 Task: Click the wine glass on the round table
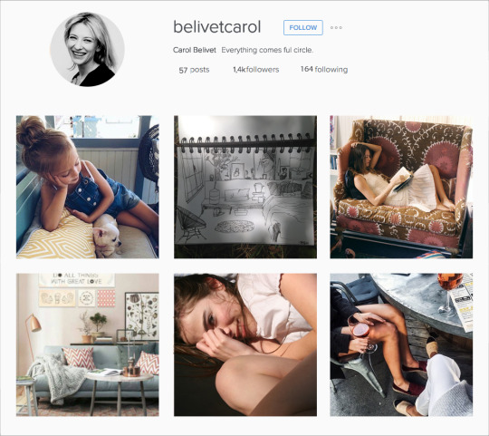(x=450, y=292)
